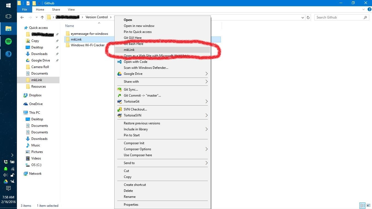Select Git Bash Here from the context menu
This screenshot has width=372, height=209.
pos(133,44)
